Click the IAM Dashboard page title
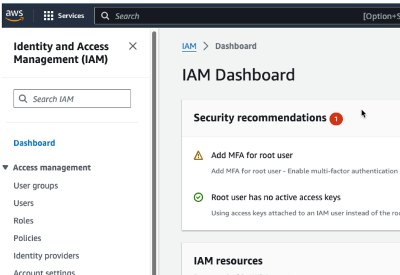The width and height of the screenshot is (400, 275). 238,75
